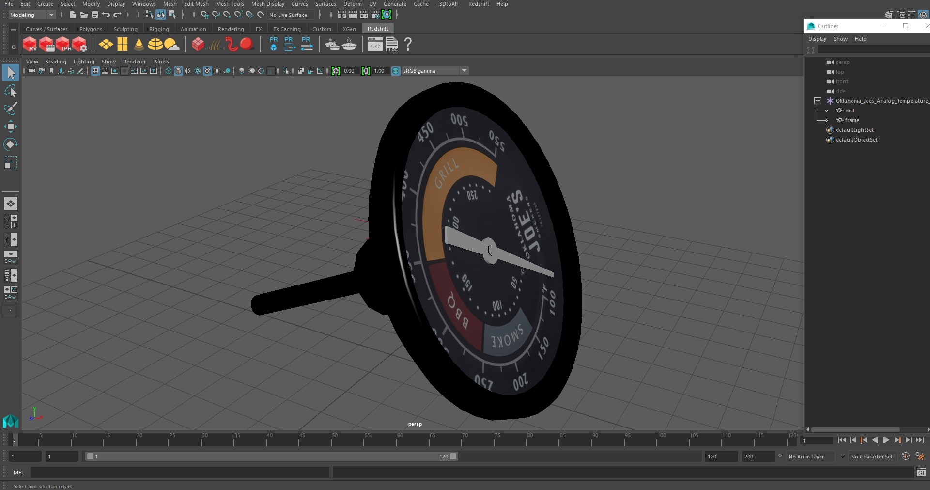Switch to the Rendering shelf tab
The width and height of the screenshot is (930, 490).
[x=231, y=29]
